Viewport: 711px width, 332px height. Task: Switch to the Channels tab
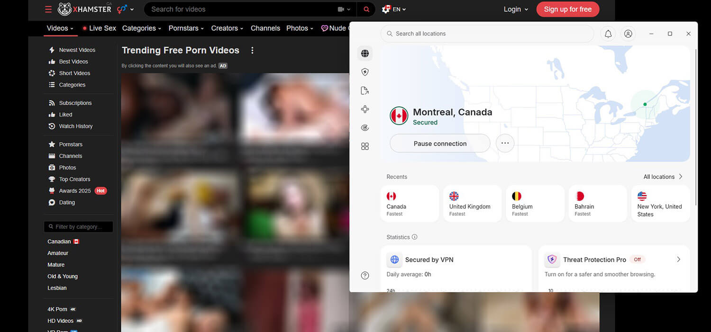tap(265, 28)
